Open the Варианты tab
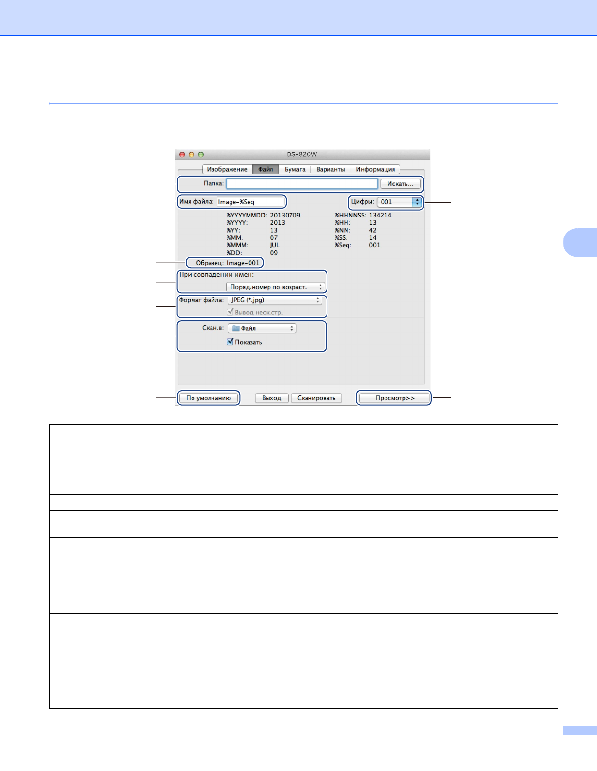 pos(330,169)
